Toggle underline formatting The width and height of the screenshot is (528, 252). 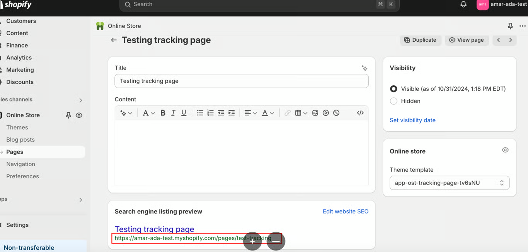pyautogui.click(x=184, y=113)
